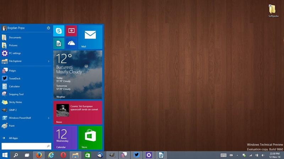Screen dimensions: 284x159
Task: Launch Pidgin from the Start menu list
Action: tap(26, 70)
